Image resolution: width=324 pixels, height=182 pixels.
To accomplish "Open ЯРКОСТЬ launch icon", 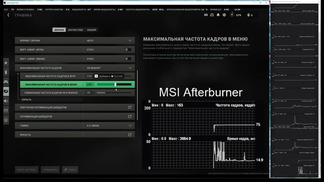I will pyautogui.click(x=130, y=135).
